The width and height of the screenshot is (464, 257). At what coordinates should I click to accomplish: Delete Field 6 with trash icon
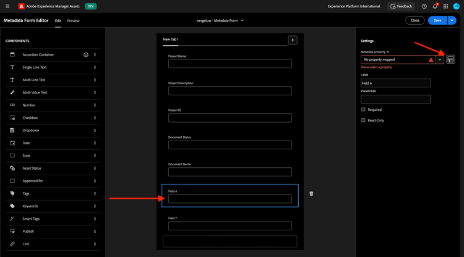(x=311, y=193)
